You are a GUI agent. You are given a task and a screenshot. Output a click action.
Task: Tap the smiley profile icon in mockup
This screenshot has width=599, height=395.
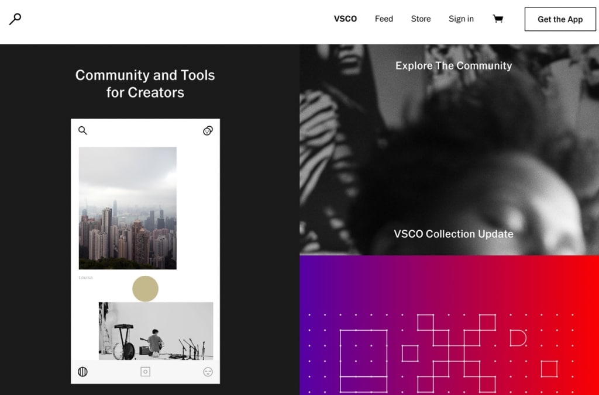point(208,372)
